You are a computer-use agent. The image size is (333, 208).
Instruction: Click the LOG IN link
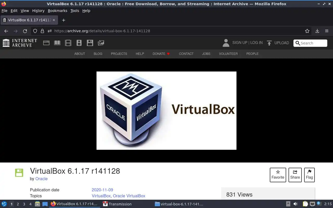pyautogui.click(x=256, y=43)
